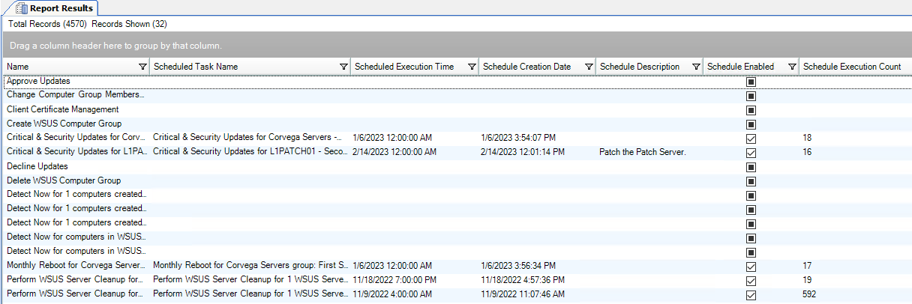Open filter for Scheduled Task Name column

(x=343, y=67)
